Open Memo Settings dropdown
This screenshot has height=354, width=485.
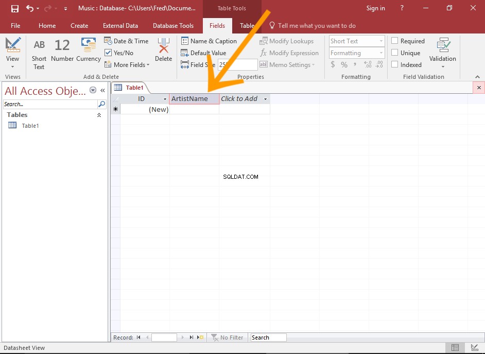point(287,65)
